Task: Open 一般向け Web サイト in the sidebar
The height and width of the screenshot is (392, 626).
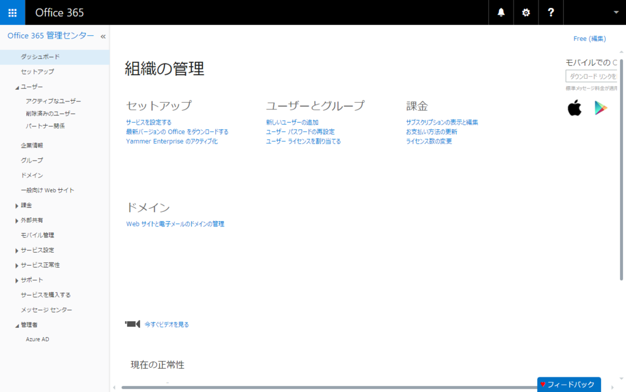Action: (47, 191)
